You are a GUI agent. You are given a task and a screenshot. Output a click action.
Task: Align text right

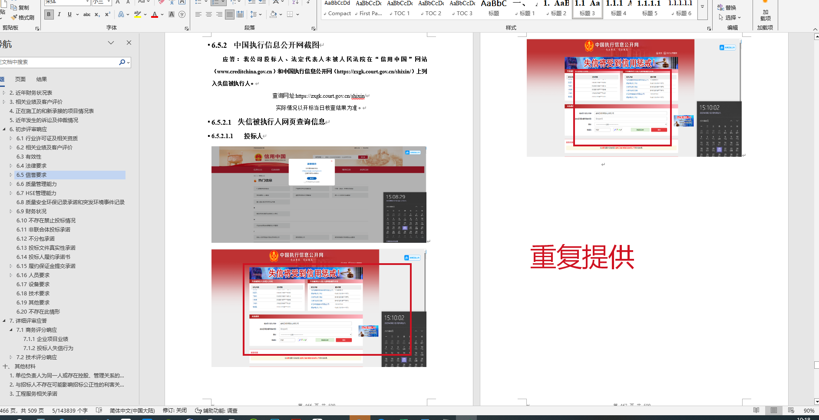point(219,14)
